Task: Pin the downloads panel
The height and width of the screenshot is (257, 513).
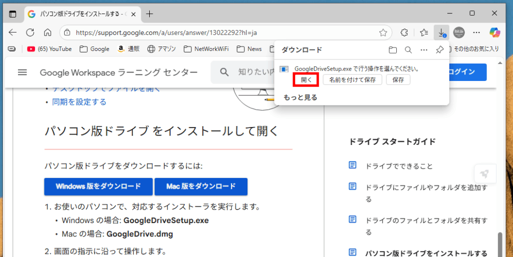Action: (439, 50)
